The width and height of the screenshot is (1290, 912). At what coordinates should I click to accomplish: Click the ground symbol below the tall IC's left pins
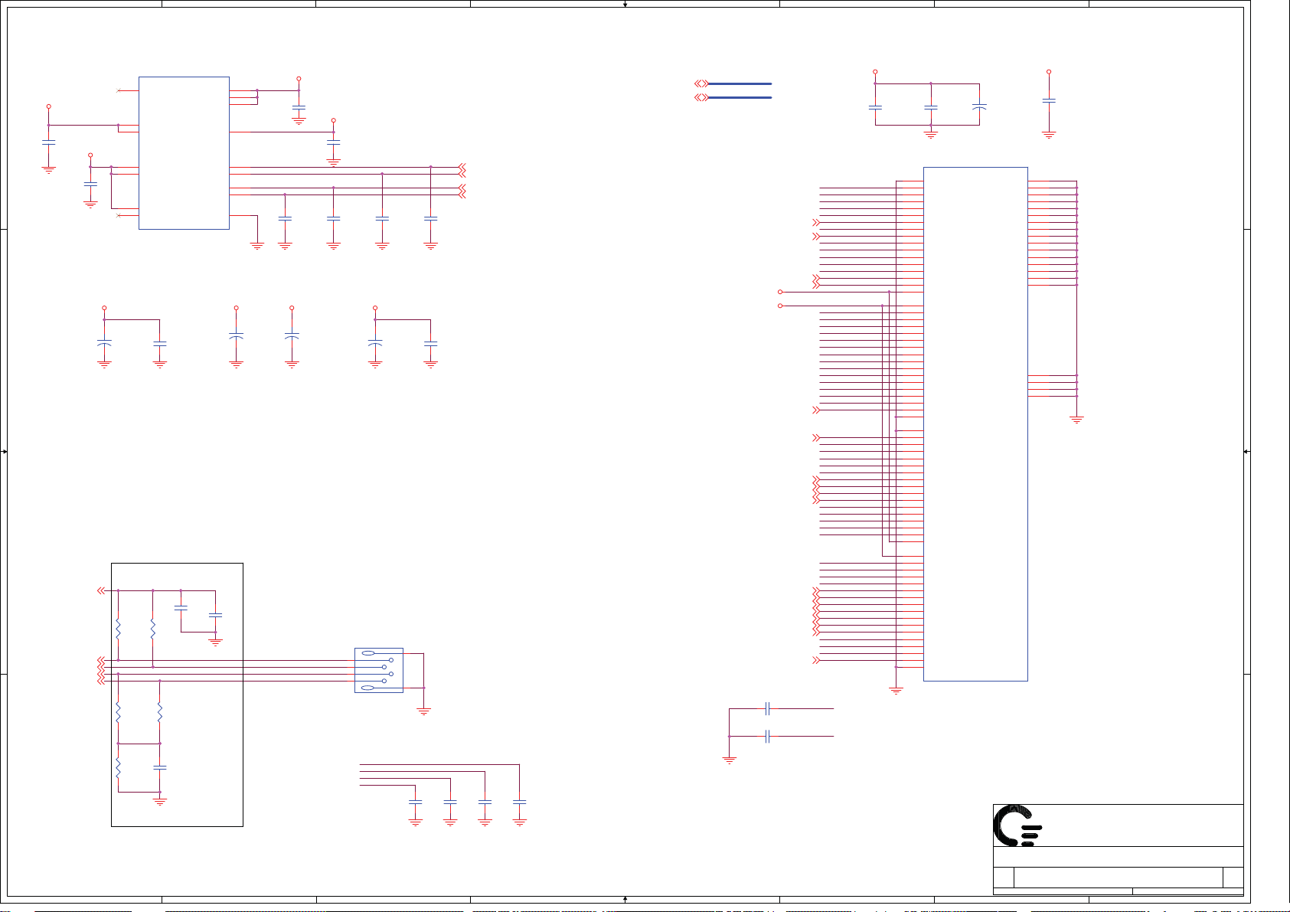click(x=896, y=691)
